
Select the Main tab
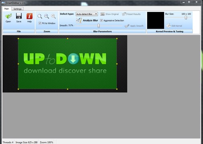pyautogui.click(x=6, y=9)
